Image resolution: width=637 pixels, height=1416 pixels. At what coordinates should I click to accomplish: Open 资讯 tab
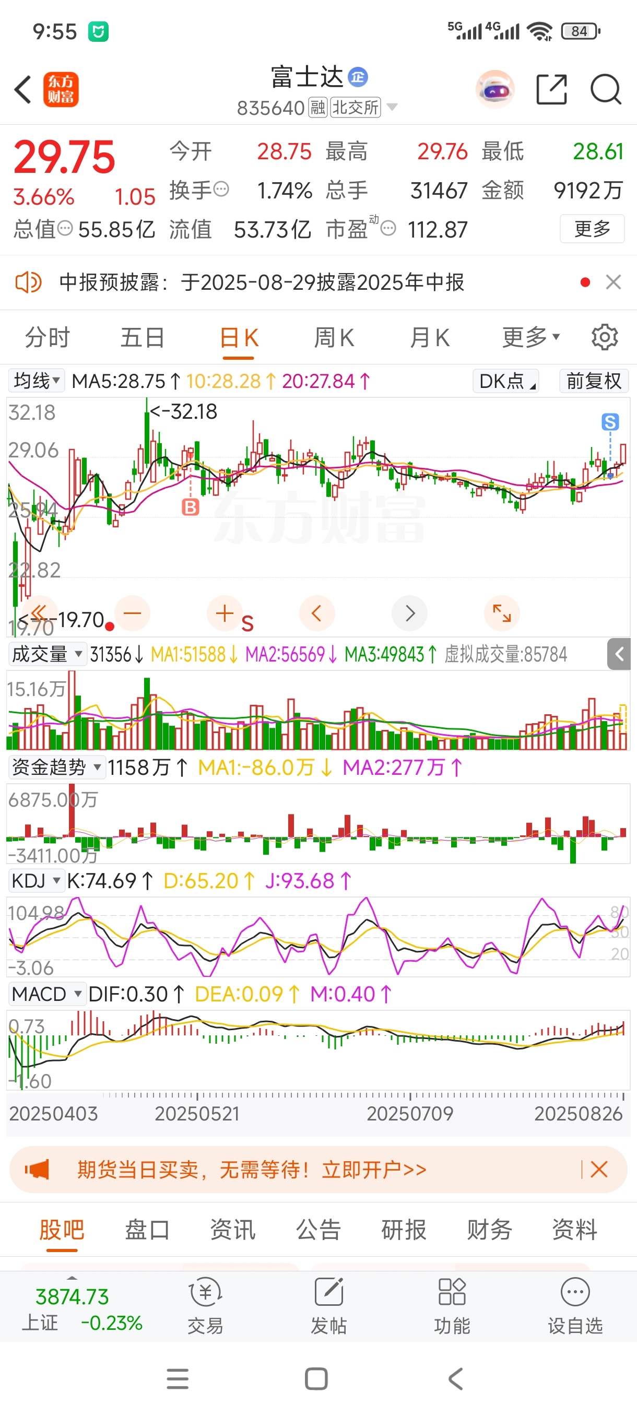(232, 1230)
